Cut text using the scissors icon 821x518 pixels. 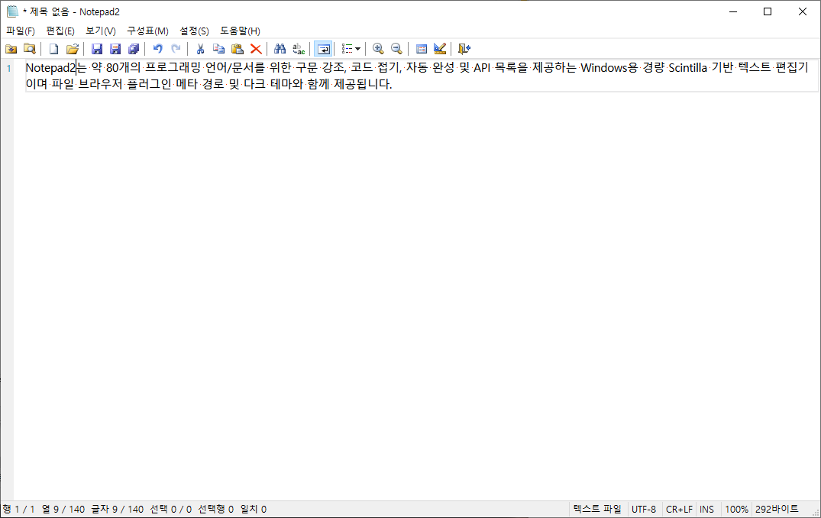199,48
